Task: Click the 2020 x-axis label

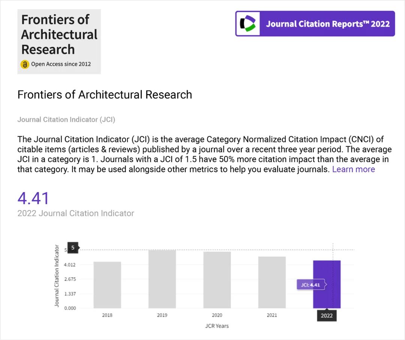Action: tap(217, 315)
